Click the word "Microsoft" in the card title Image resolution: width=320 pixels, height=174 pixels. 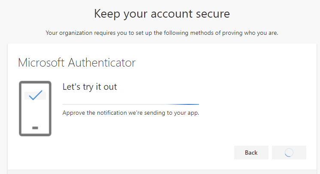pos(42,63)
